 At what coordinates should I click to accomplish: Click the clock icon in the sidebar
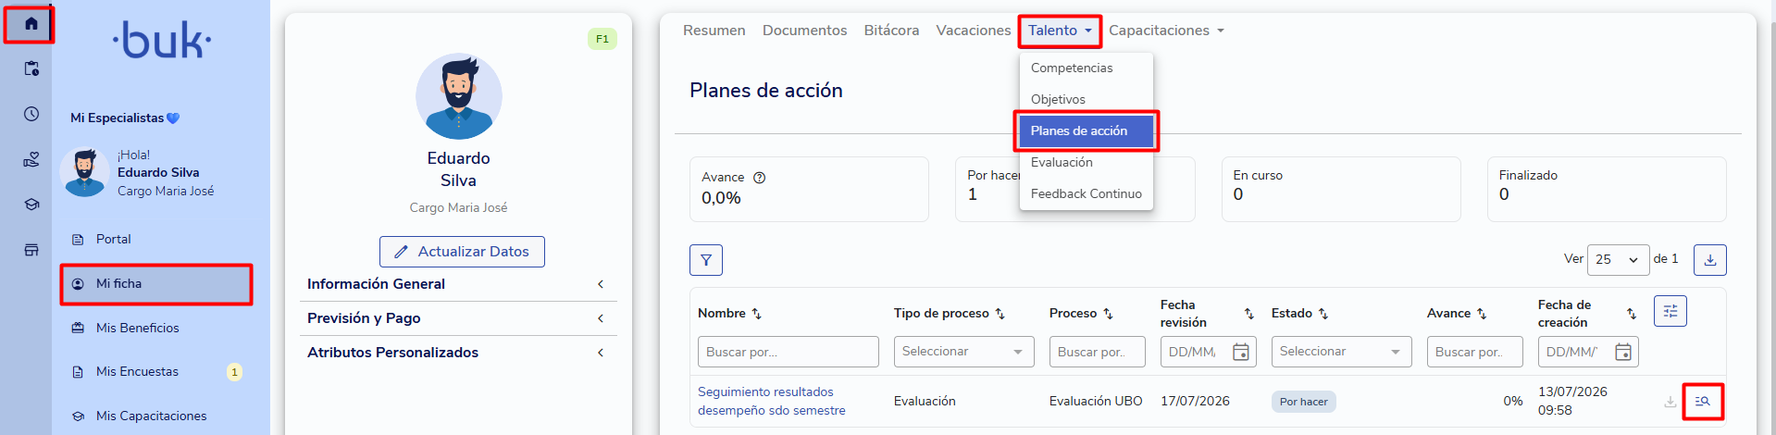[x=31, y=114]
